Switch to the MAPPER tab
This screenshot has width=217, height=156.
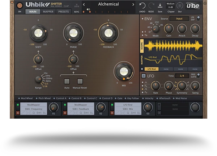coord(48,12)
